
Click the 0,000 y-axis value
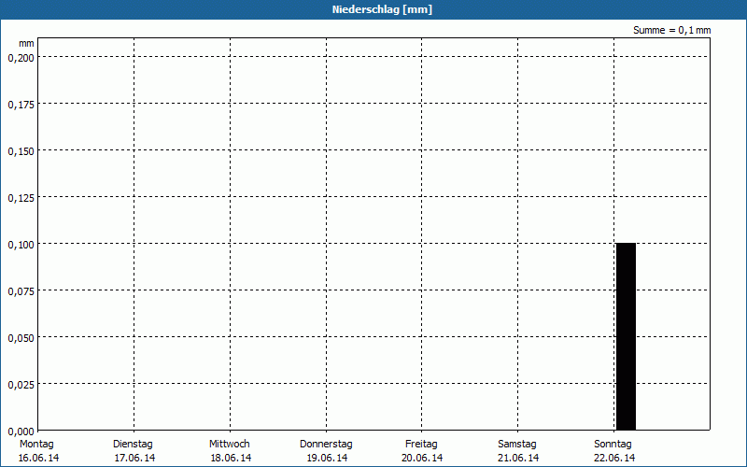tap(21, 430)
